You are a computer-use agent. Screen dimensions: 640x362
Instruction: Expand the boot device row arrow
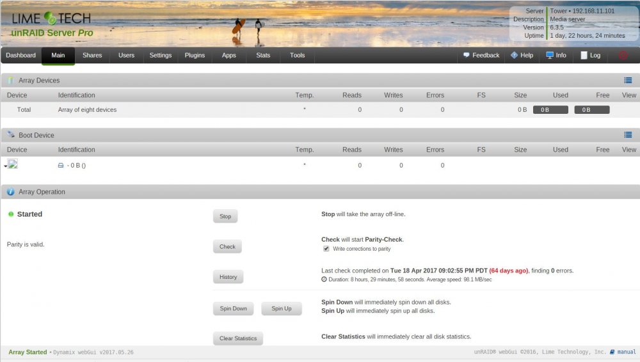[5, 166]
